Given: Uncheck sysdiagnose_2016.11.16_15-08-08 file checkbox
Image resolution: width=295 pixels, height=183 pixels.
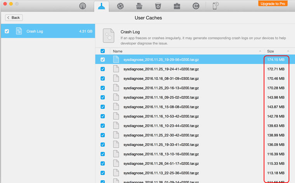Looking at the screenshot, I should pos(102,107).
